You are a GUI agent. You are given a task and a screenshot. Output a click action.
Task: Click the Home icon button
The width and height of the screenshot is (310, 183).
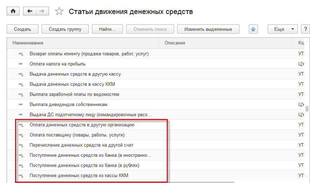(x=13, y=11)
